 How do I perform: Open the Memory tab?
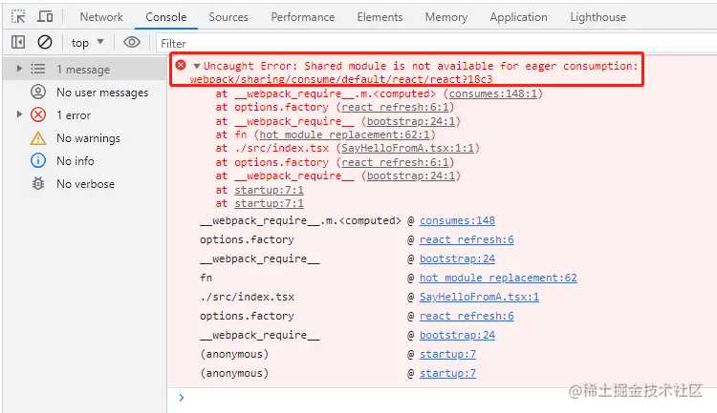[445, 17]
